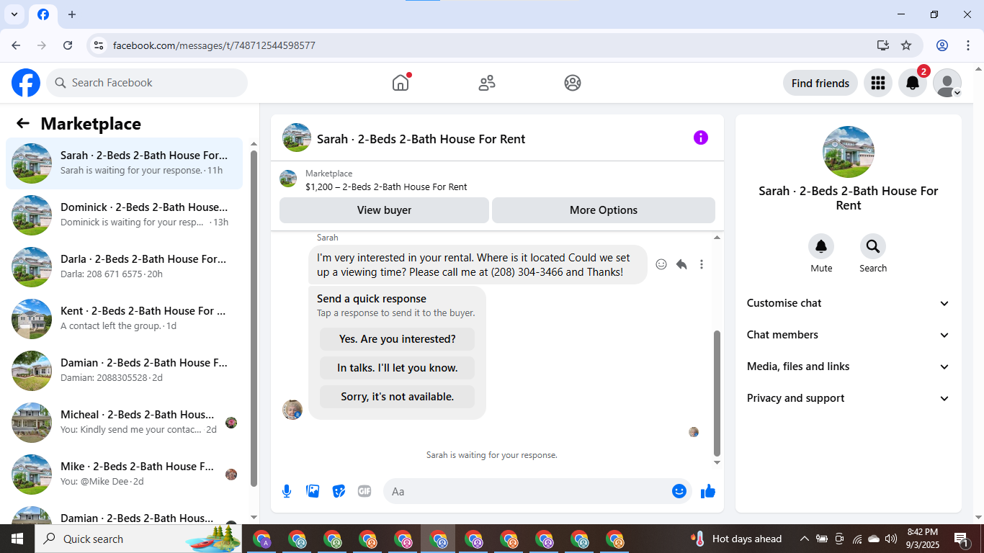Mute the chat bell icon
984x553 pixels.
pos(821,247)
